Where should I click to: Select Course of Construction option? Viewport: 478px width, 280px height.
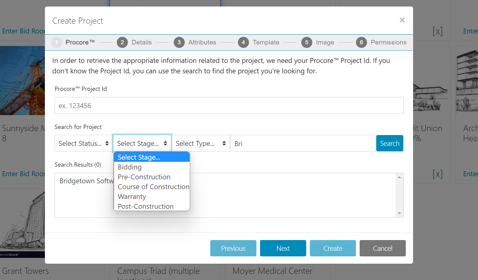[153, 187]
